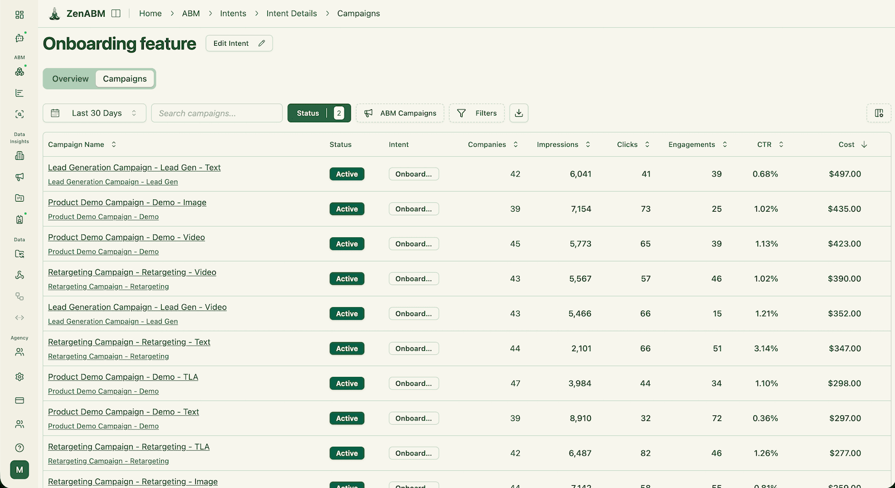Open the campaigns megaphone icon in sidebar
Screen dimensions: 895x488
(20, 177)
